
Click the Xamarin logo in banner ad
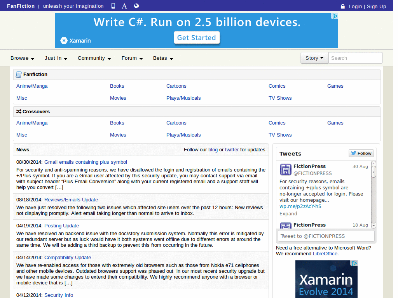pyautogui.click(x=76, y=40)
